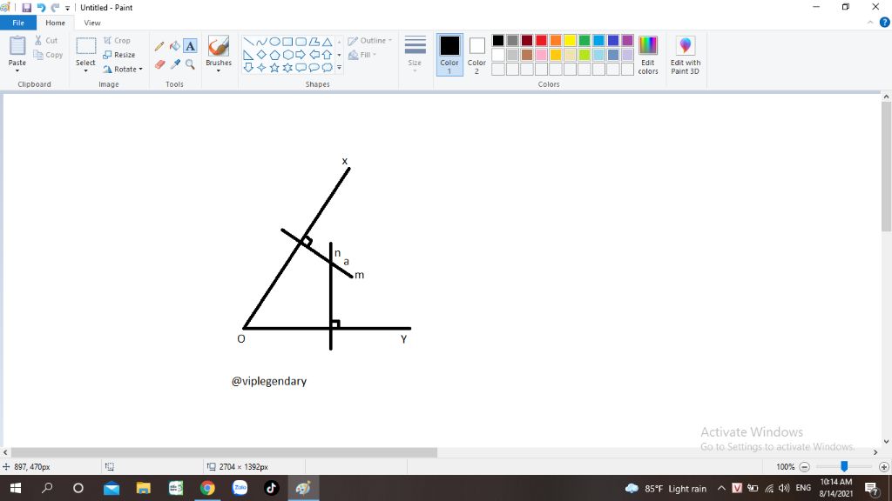Viewport: 892px width, 501px height.
Task: Expand the Paste options arrow
Action: pyautogui.click(x=17, y=71)
